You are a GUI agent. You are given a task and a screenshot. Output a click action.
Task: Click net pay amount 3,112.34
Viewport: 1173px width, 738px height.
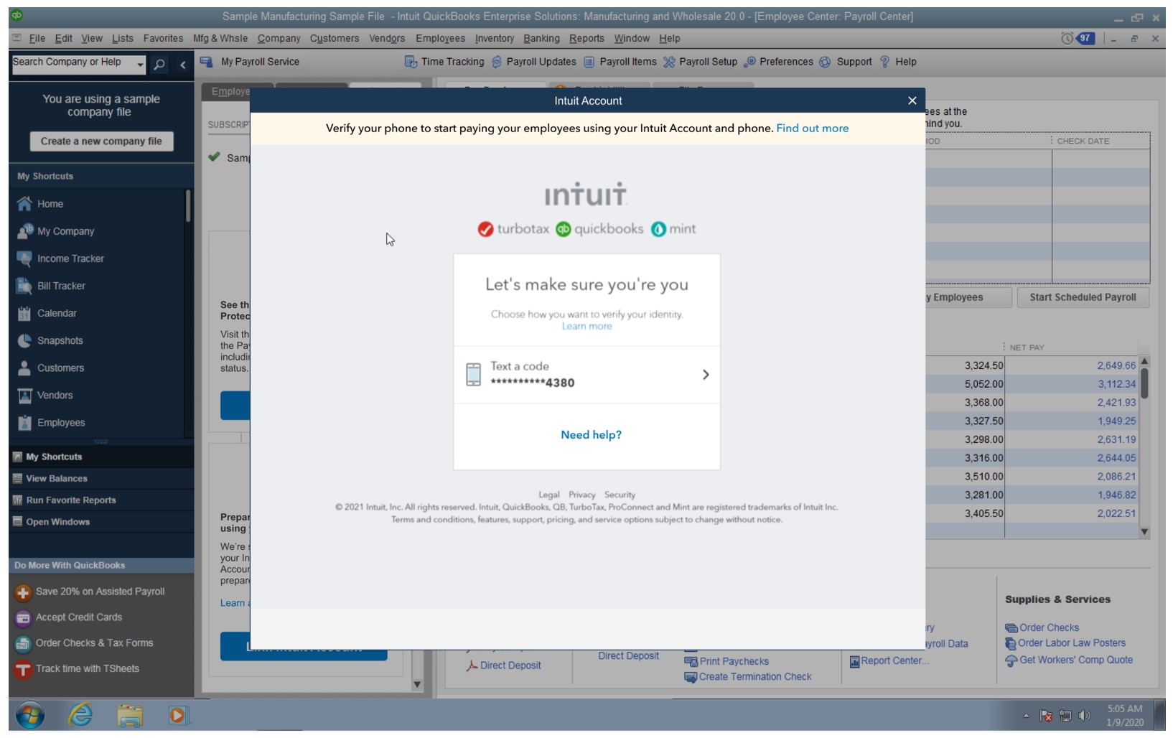[1116, 384]
